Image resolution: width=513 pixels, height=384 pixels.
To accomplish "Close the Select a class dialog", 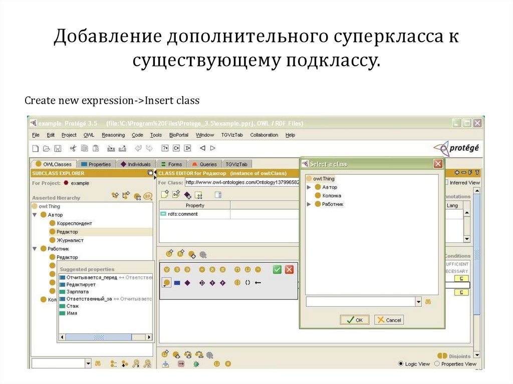I will point(438,164).
